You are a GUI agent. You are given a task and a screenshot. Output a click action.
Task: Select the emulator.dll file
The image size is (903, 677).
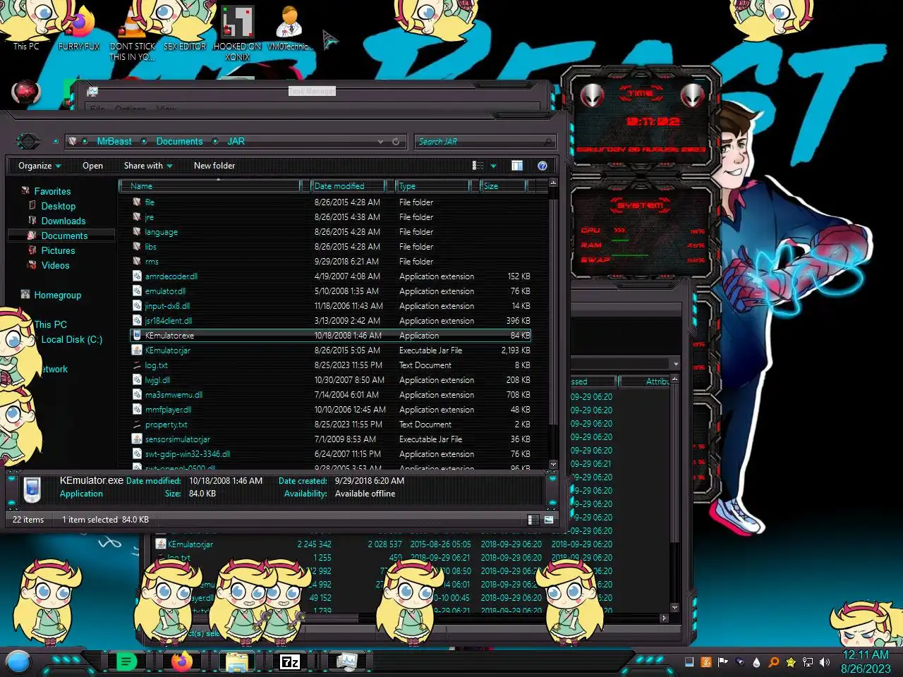(165, 291)
